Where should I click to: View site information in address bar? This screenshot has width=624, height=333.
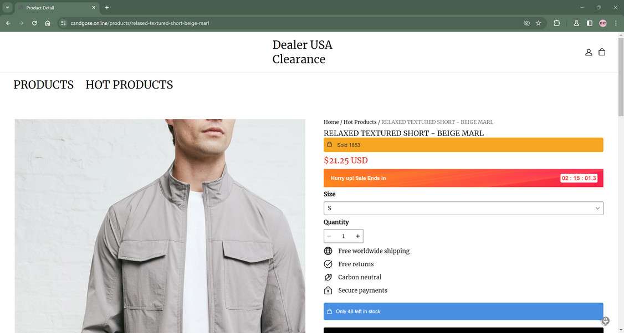click(63, 23)
